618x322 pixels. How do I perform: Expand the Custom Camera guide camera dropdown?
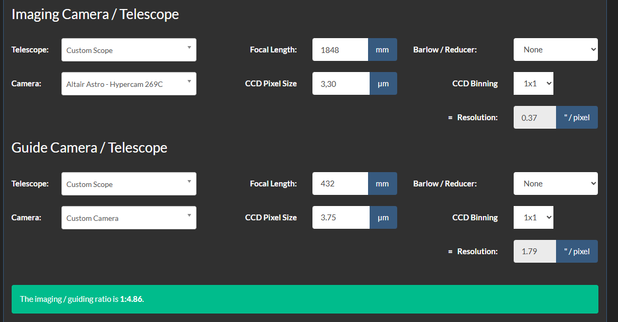(129, 218)
